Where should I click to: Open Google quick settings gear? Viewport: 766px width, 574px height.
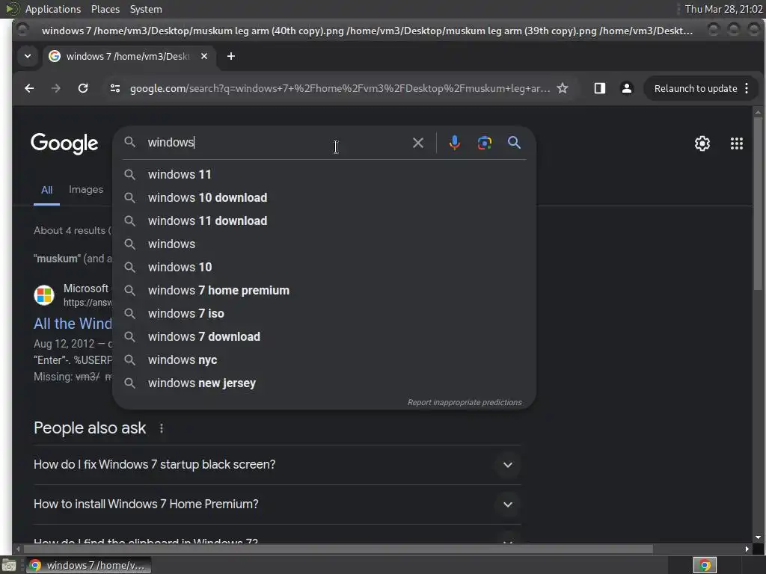[x=702, y=143]
